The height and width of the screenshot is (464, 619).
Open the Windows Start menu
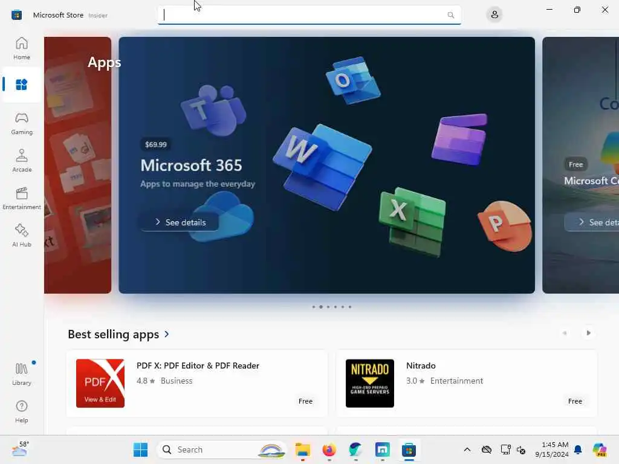pos(140,449)
